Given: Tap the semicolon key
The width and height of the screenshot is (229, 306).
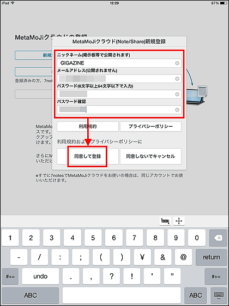Looking at the screenshot, I should coord(81,257).
